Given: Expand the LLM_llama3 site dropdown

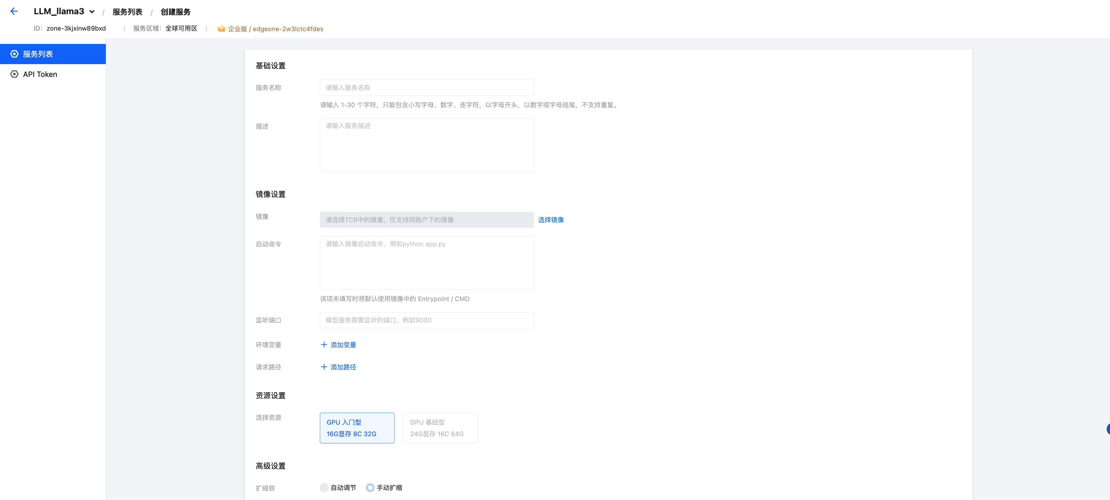Looking at the screenshot, I should 92,12.
